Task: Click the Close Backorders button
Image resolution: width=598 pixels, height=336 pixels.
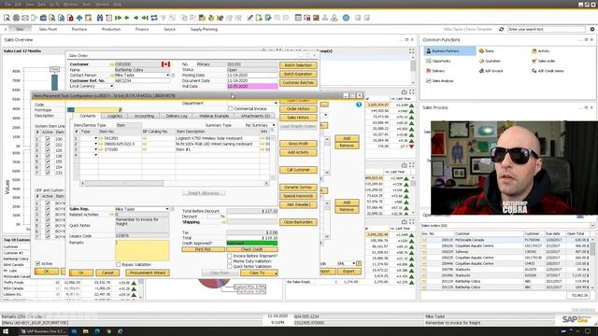Action: point(298,222)
